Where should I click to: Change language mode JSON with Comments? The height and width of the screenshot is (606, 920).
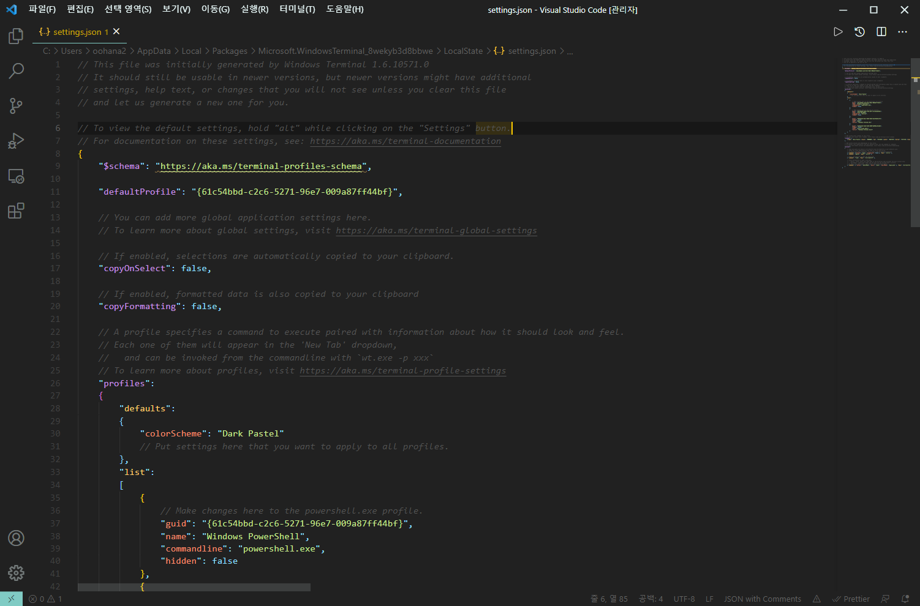[x=763, y=599]
